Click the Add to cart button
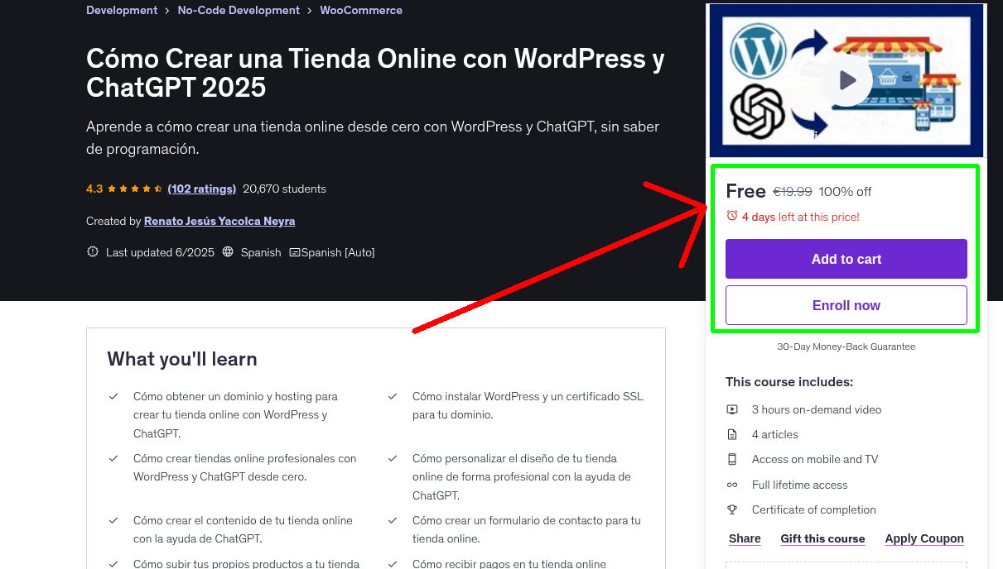This screenshot has height=569, width=1003. coord(846,259)
